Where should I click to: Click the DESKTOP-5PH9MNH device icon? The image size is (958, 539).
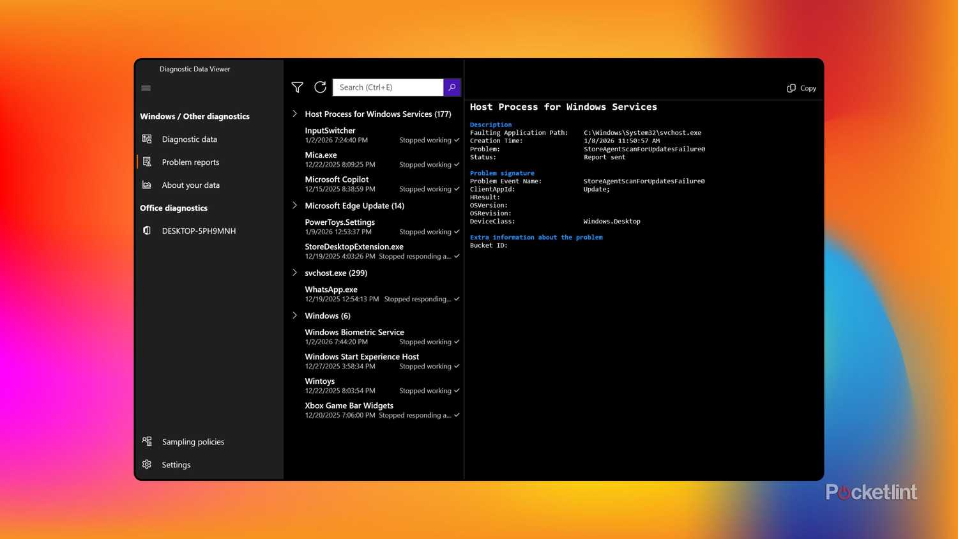(x=147, y=231)
